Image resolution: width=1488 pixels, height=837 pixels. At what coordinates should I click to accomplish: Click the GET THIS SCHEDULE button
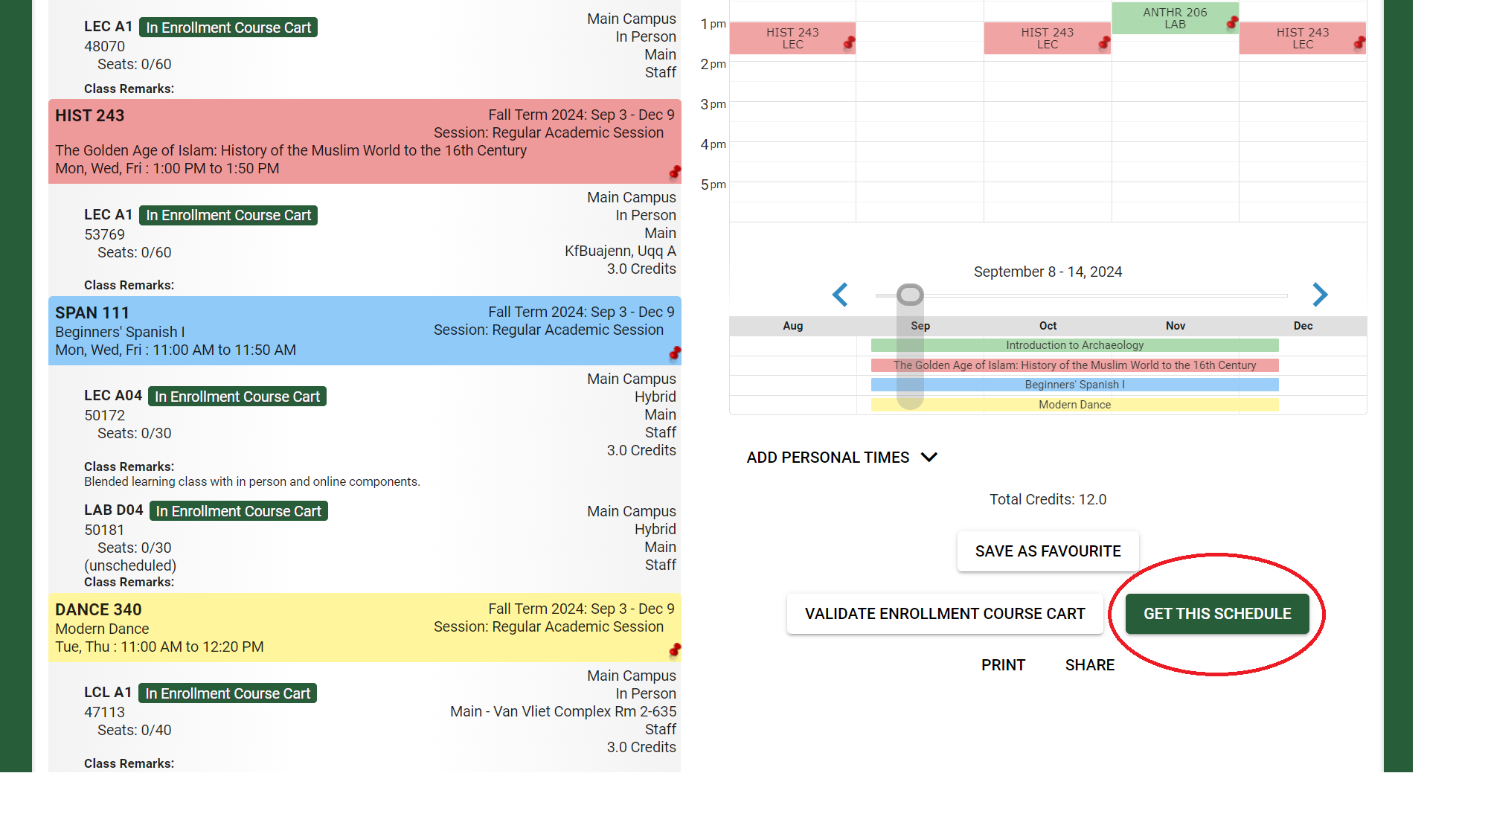[1217, 614]
